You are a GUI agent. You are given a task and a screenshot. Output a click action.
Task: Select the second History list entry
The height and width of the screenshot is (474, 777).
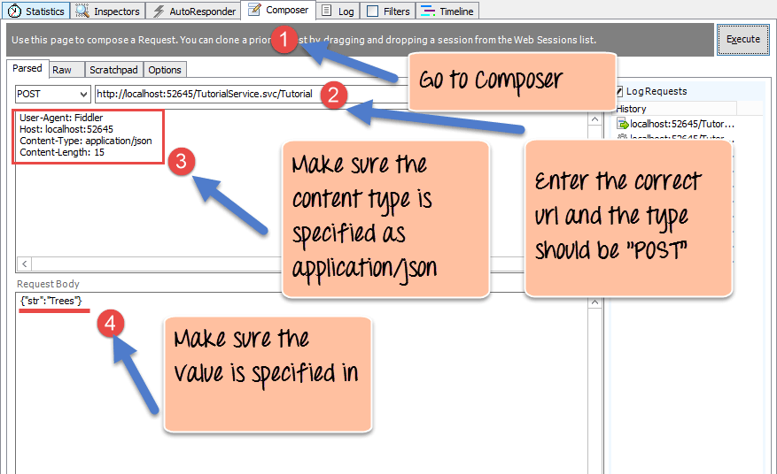point(680,138)
